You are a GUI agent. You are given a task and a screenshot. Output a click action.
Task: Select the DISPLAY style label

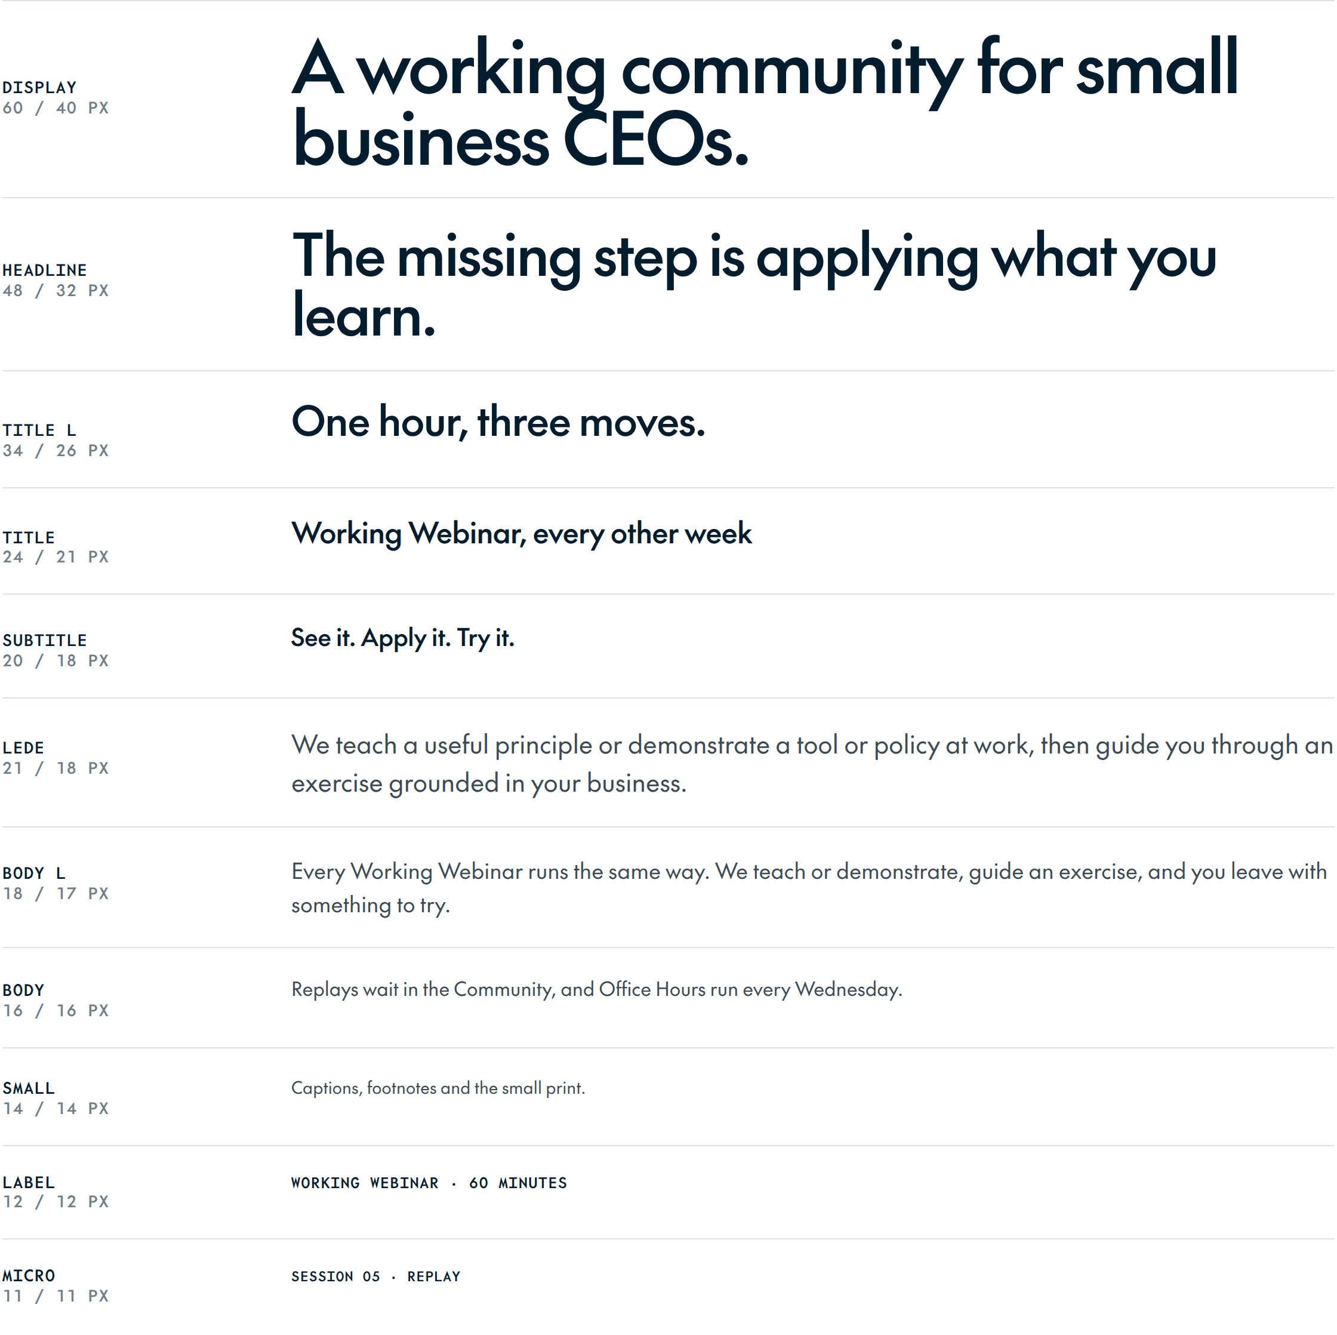[39, 88]
